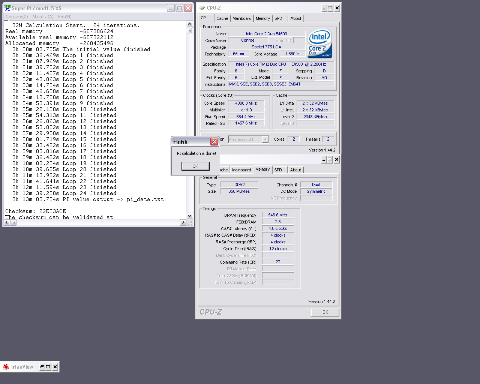Image resolution: width=480 pixels, height=384 pixels.
Task: Minimize the lower CPU-Z window
Action: 324,159
